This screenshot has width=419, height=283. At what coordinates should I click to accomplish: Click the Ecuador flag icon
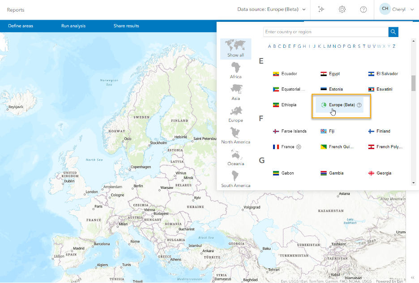coord(276,74)
